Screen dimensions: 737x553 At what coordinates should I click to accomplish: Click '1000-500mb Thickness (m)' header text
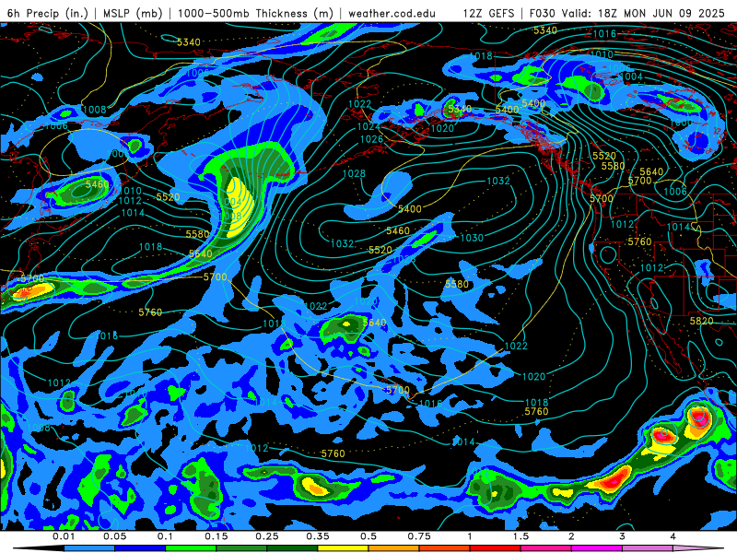tap(255, 13)
